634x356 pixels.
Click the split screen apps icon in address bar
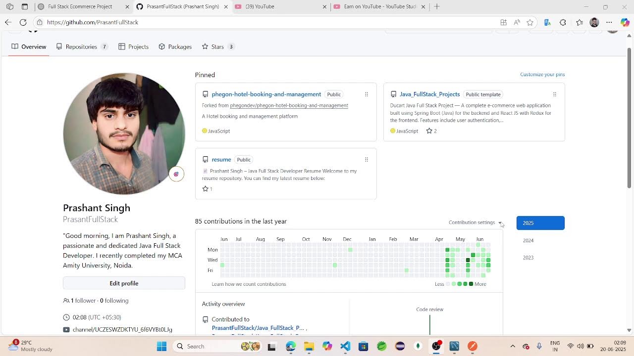(x=503, y=22)
